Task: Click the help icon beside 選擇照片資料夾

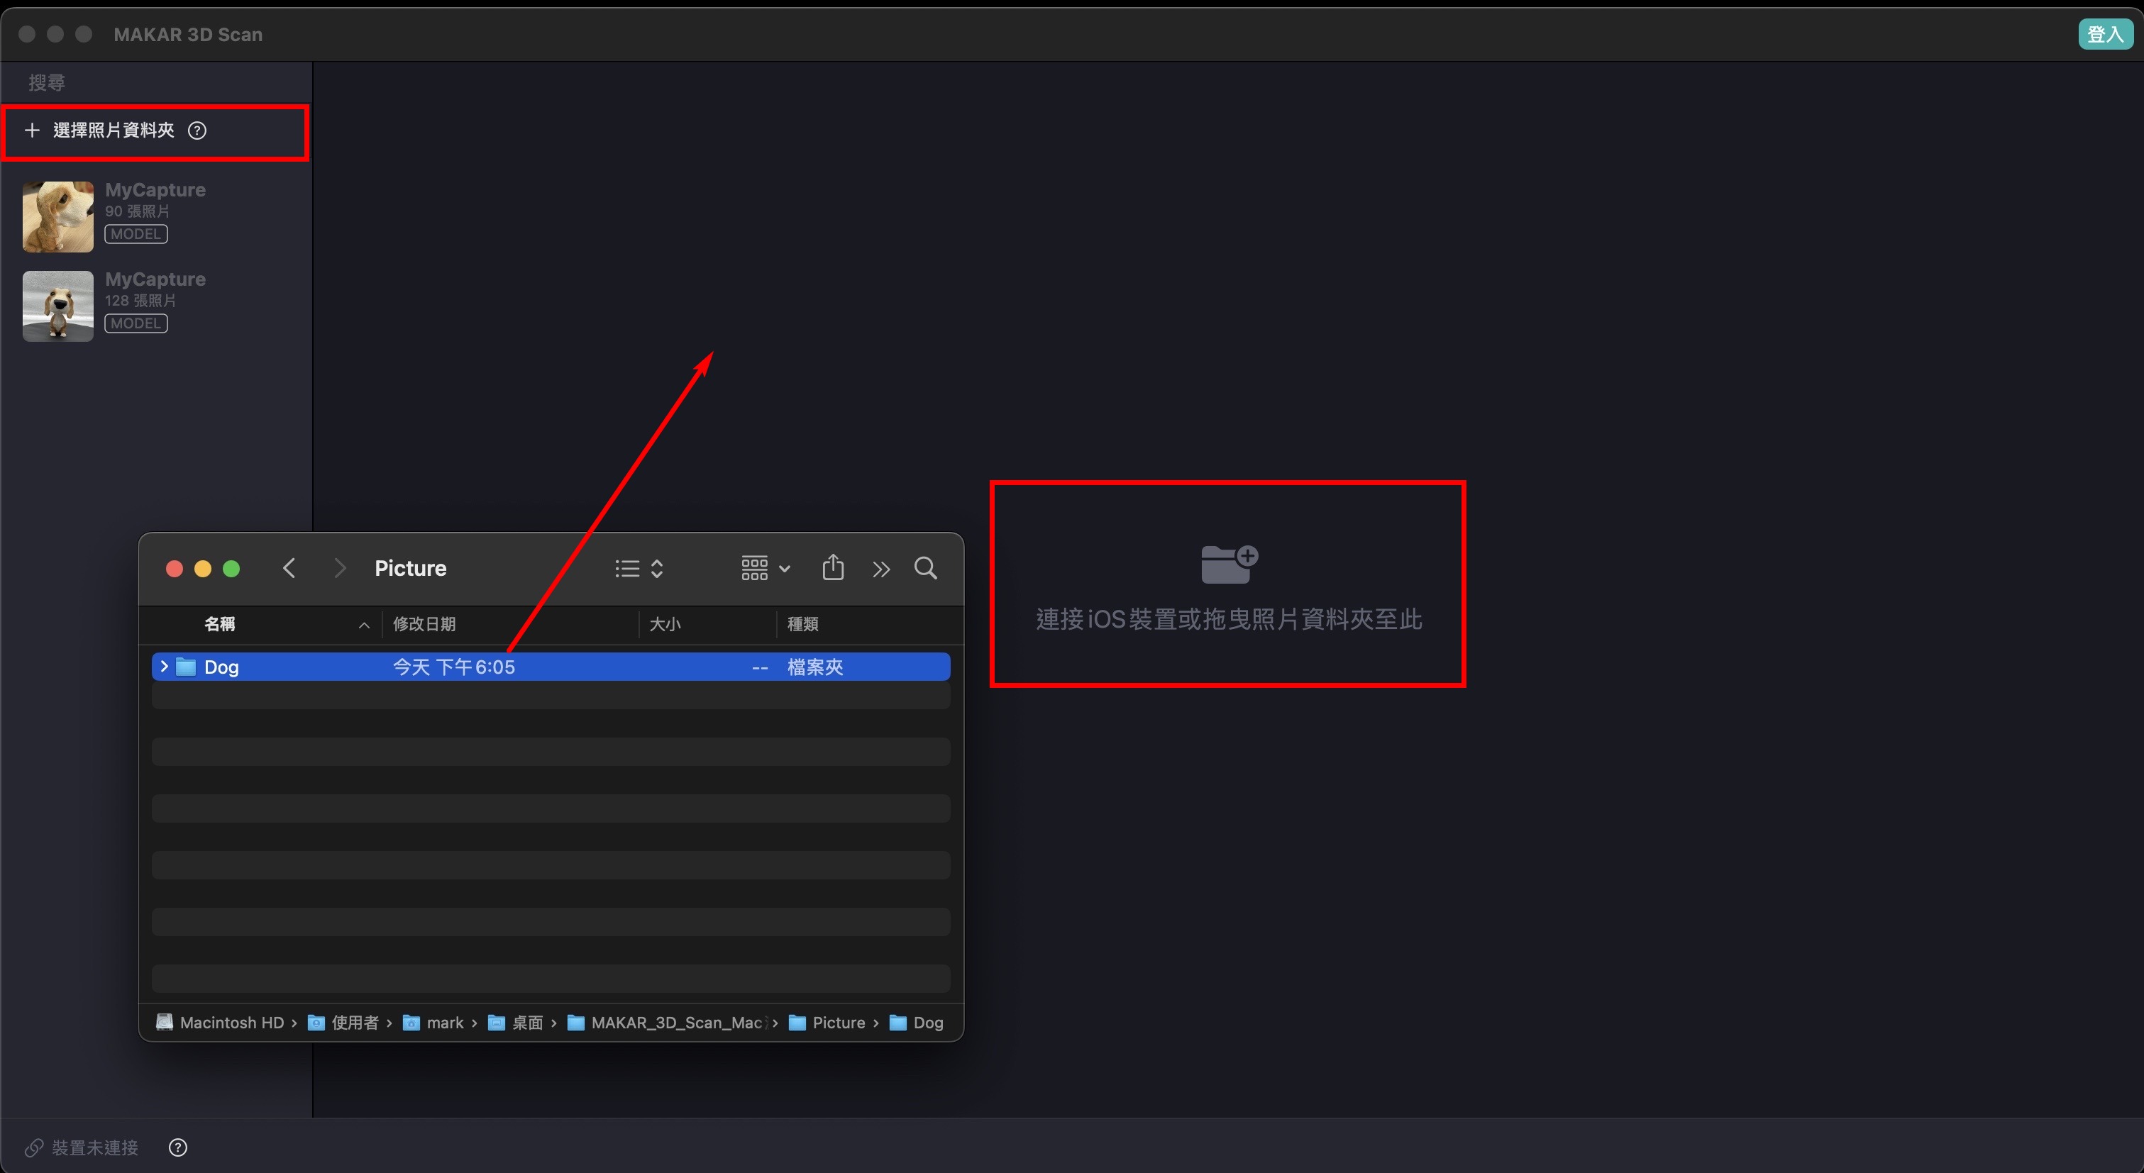Action: point(197,130)
